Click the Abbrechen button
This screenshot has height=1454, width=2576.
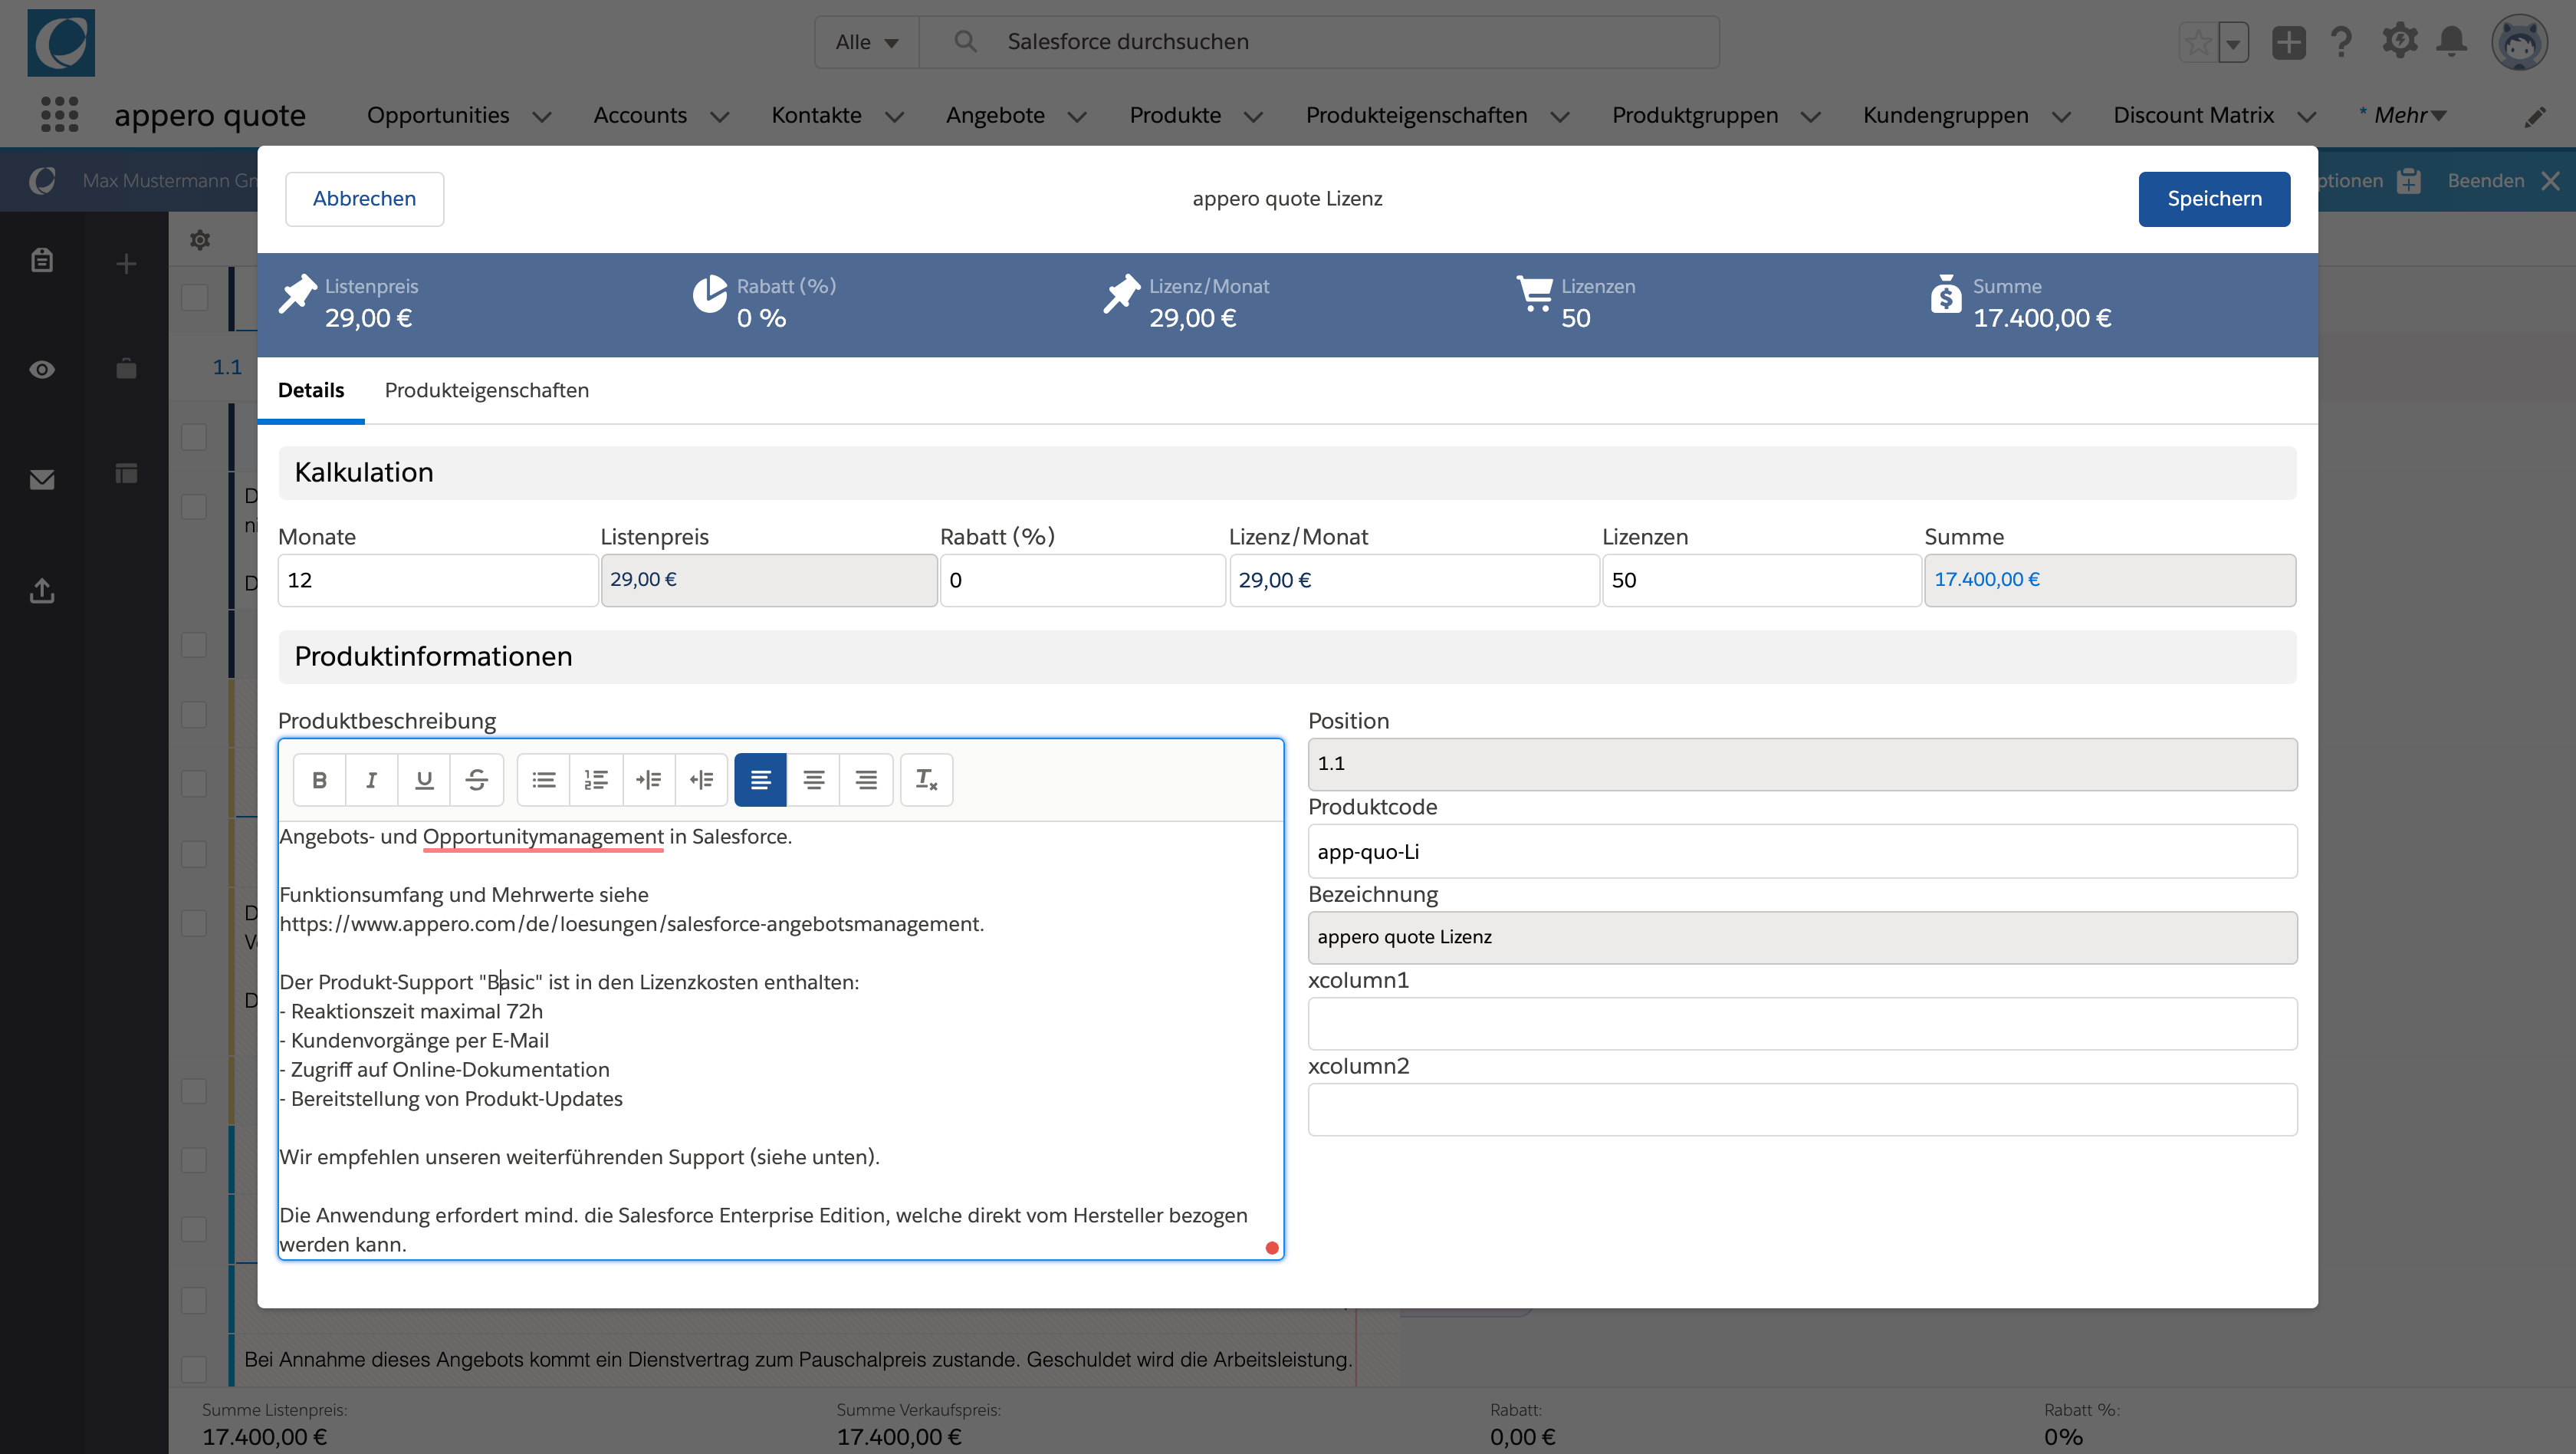tap(364, 199)
